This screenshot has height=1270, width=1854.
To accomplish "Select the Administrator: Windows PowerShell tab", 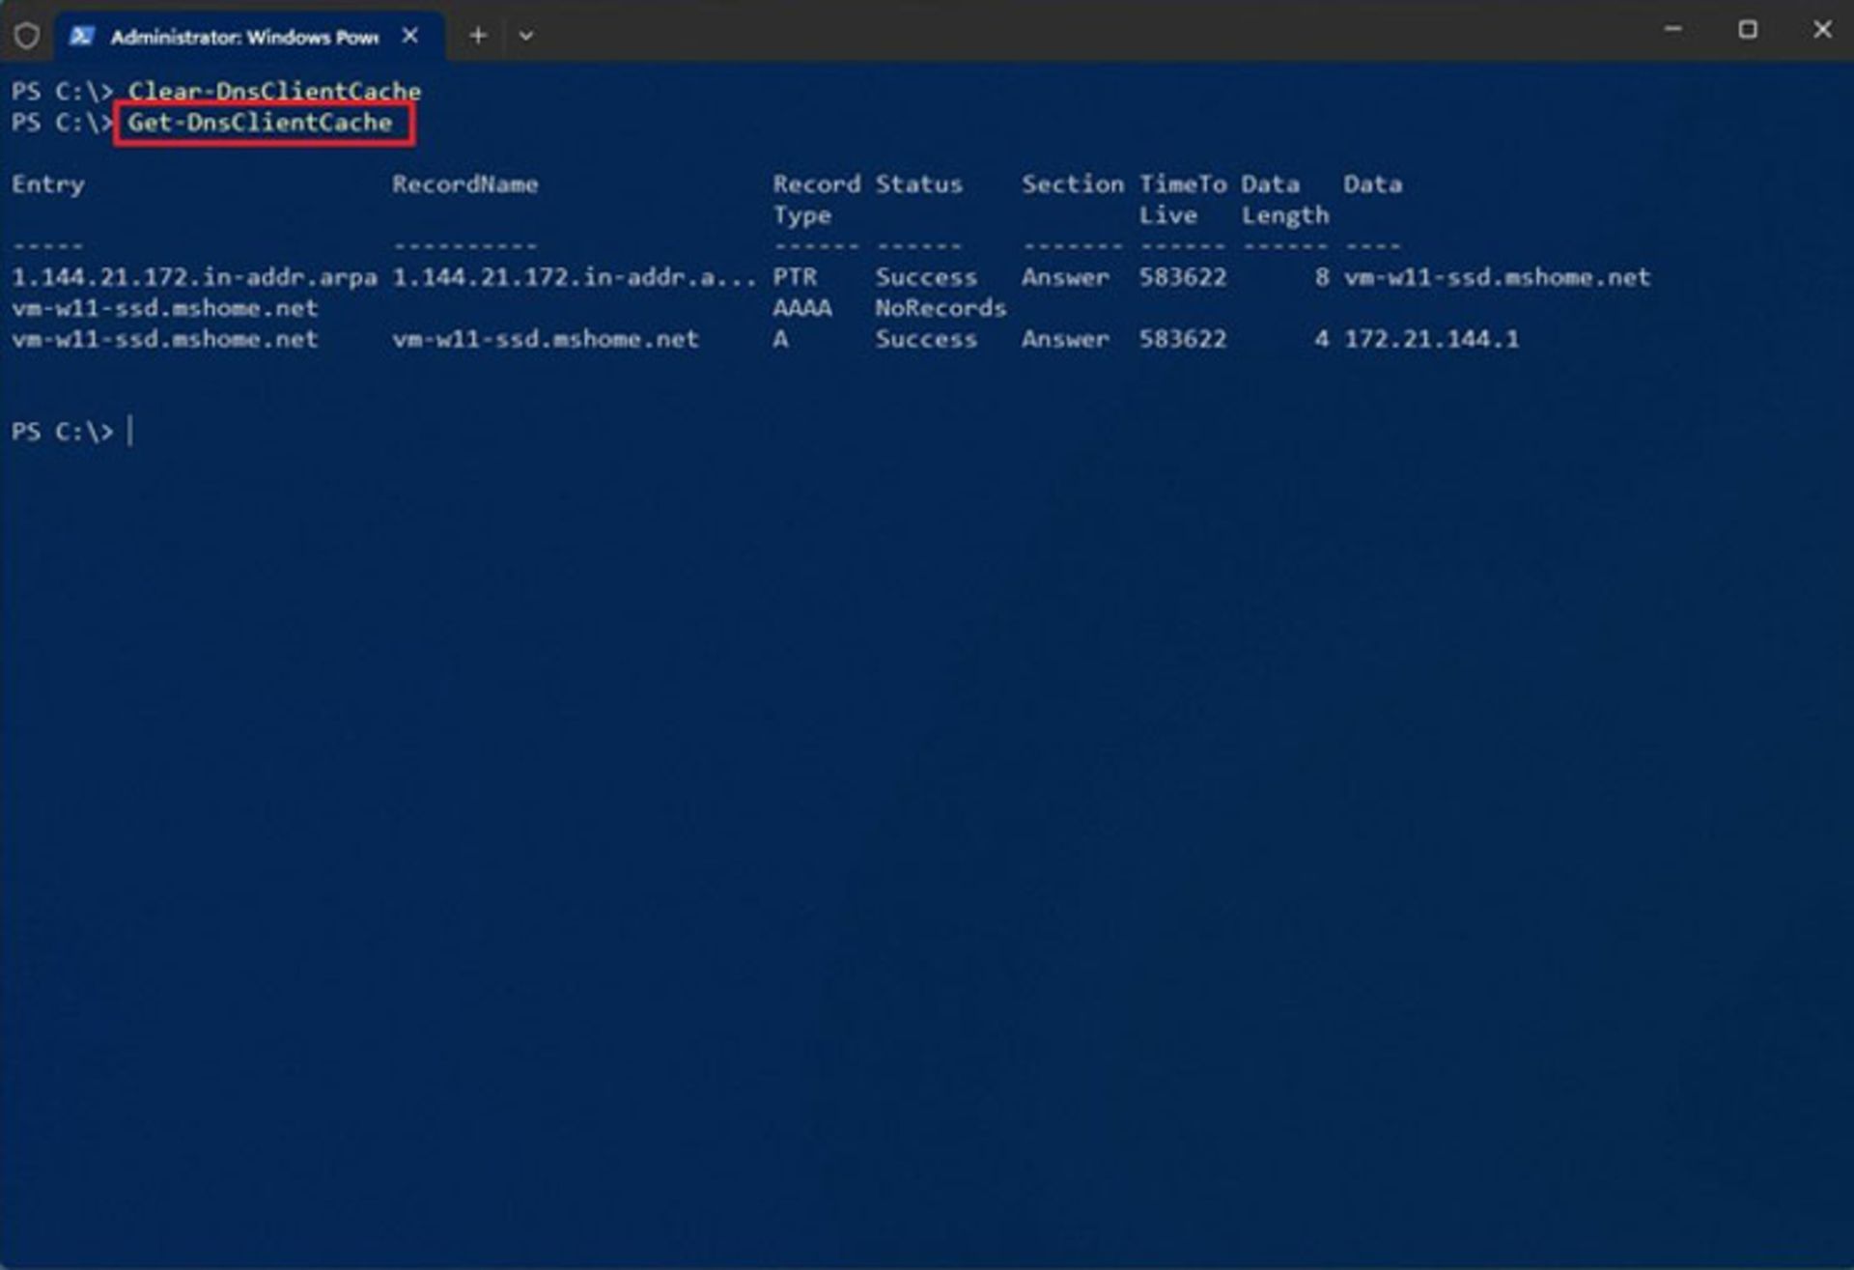I will pyautogui.click(x=250, y=36).
